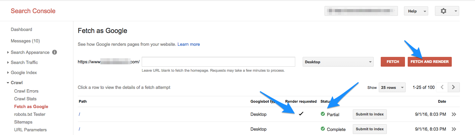Screen dimensions: 475x135
Task: Open the settings gear menu
Action: coord(447,11)
